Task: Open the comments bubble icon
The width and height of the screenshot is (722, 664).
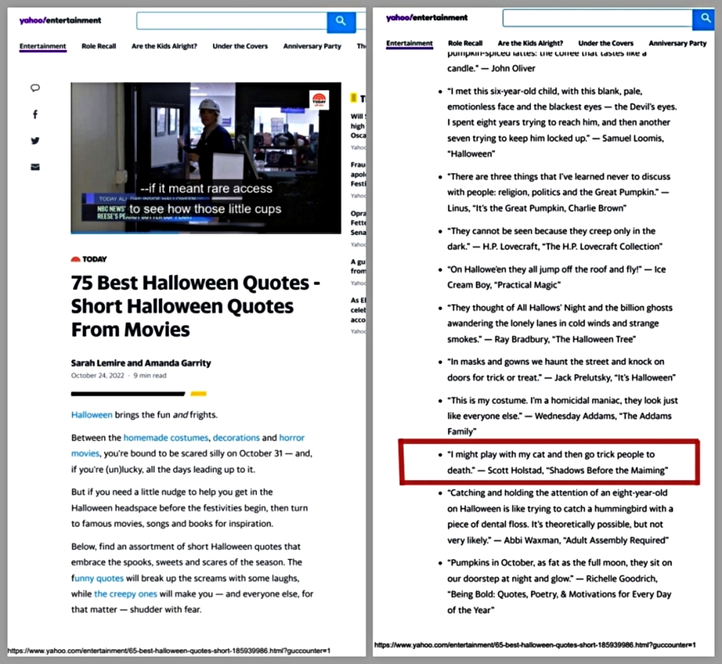Action: (35, 88)
